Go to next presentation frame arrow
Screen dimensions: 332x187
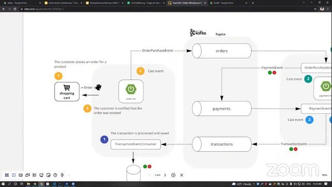(x=165, y=175)
